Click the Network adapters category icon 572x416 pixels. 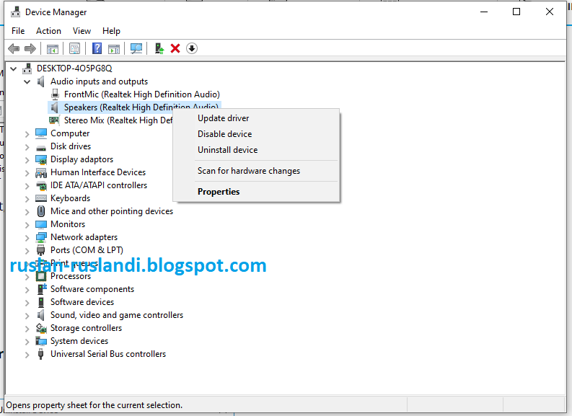coord(41,237)
